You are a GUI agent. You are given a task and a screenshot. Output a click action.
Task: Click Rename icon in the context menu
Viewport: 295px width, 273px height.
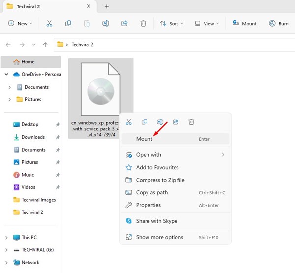tap(160, 122)
